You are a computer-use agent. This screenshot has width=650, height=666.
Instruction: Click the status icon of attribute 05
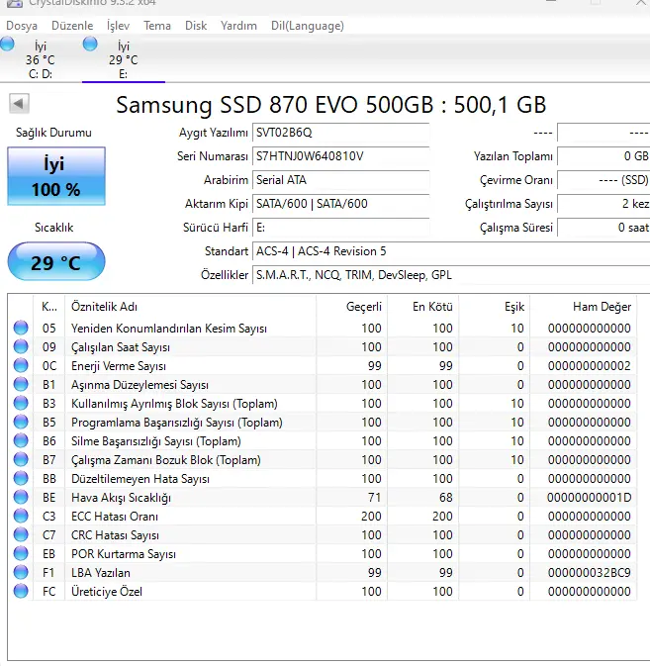point(21,328)
